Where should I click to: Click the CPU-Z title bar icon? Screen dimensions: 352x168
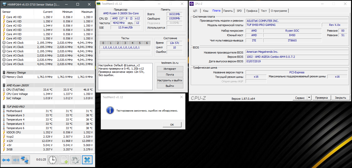[192, 4]
